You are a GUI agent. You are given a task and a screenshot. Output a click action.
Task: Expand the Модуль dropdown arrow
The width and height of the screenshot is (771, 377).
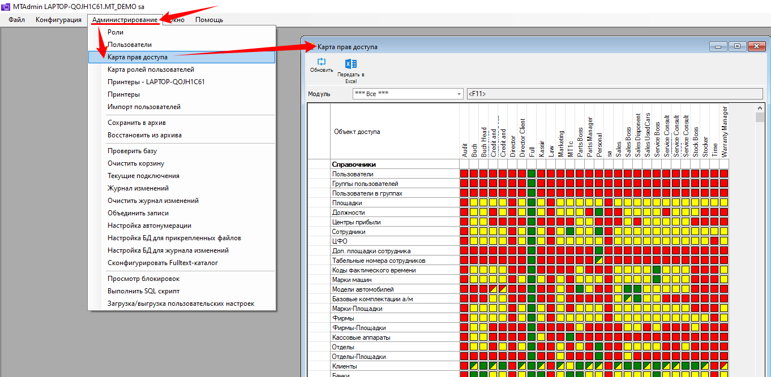pos(459,94)
